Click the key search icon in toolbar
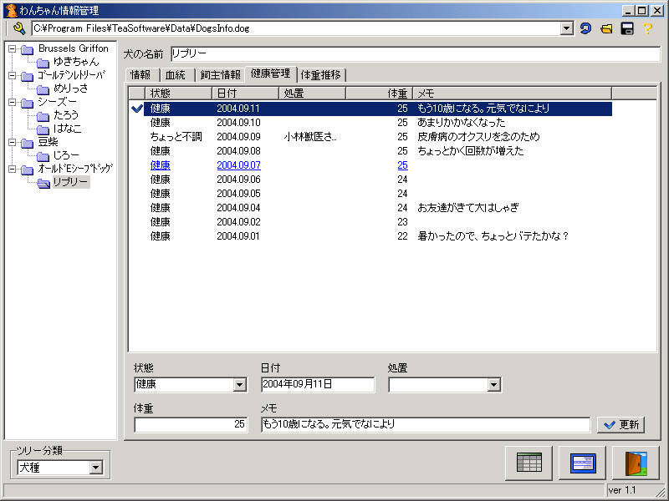The width and height of the screenshot is (669, 501). pos(19,28)
